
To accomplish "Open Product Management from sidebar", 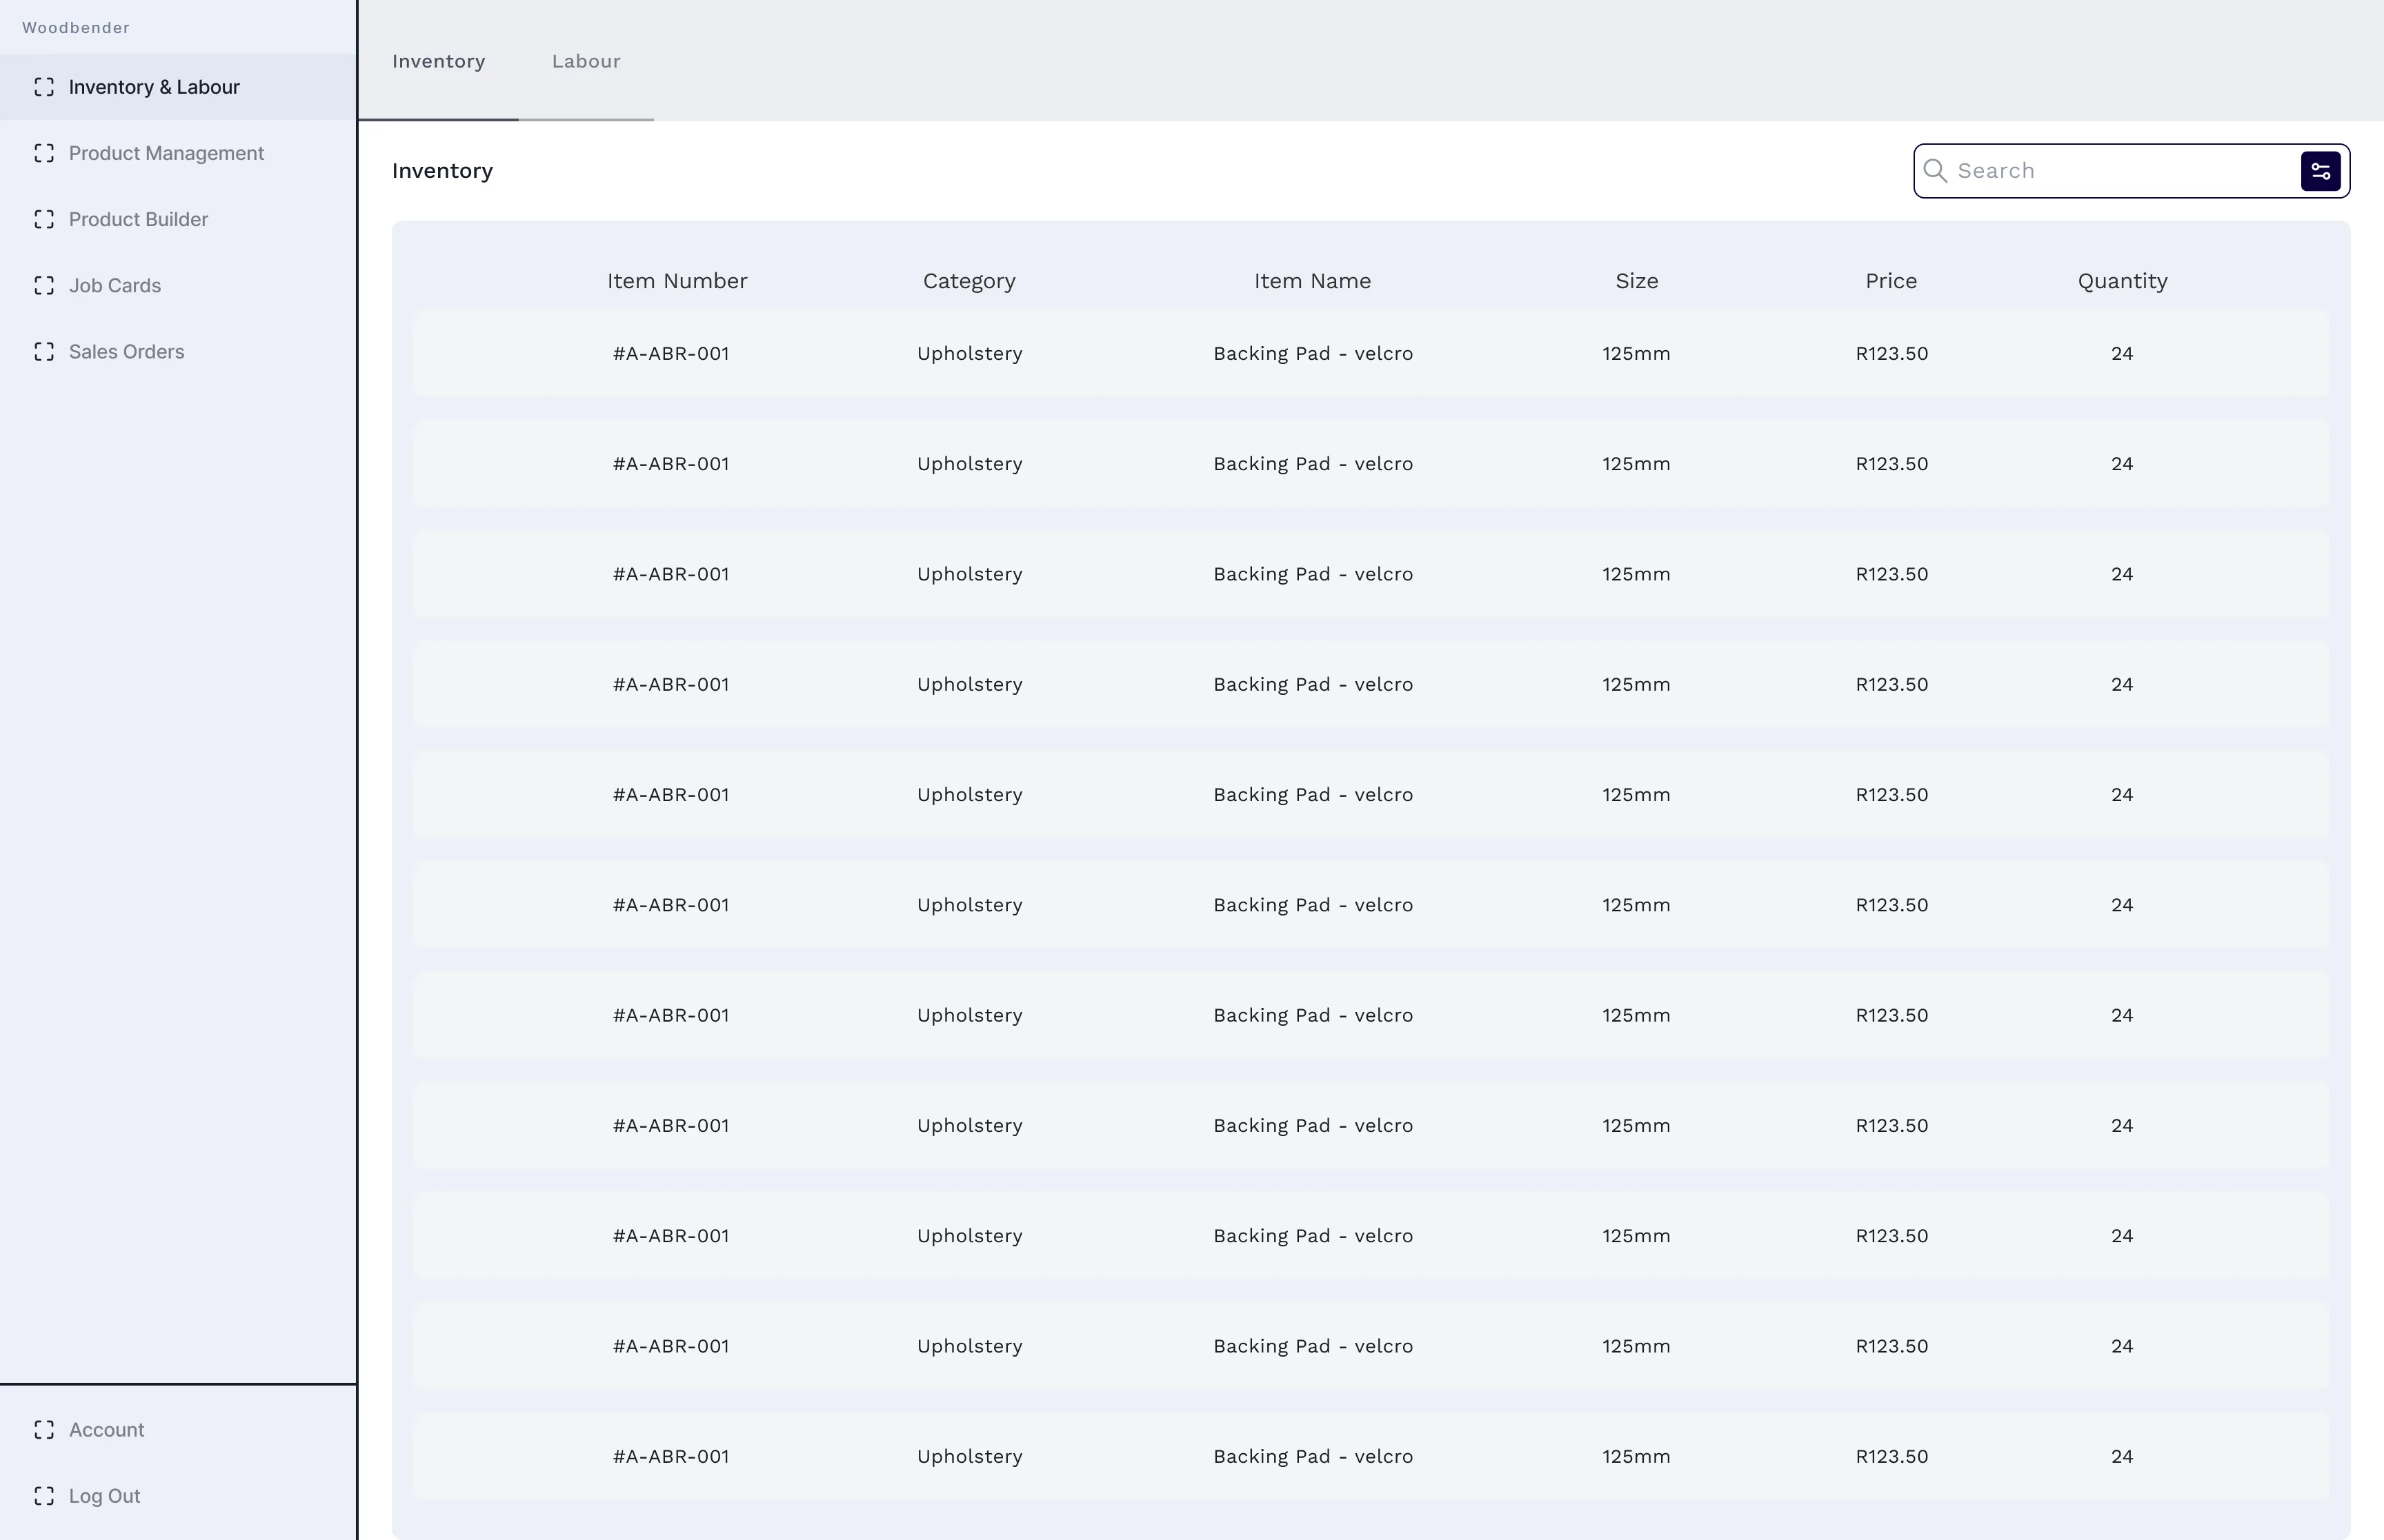I will tap(166, 153).
